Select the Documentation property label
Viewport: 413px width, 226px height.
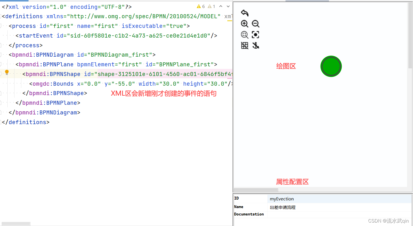click(249, 214)
